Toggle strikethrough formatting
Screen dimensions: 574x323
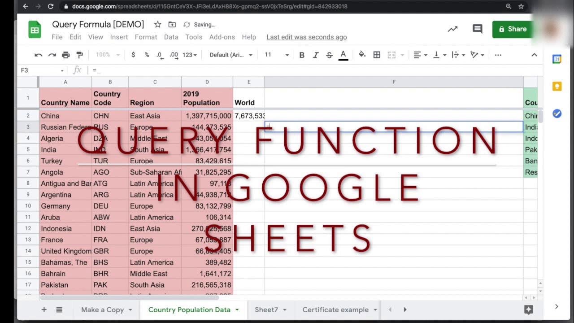(x=330, y=55)
